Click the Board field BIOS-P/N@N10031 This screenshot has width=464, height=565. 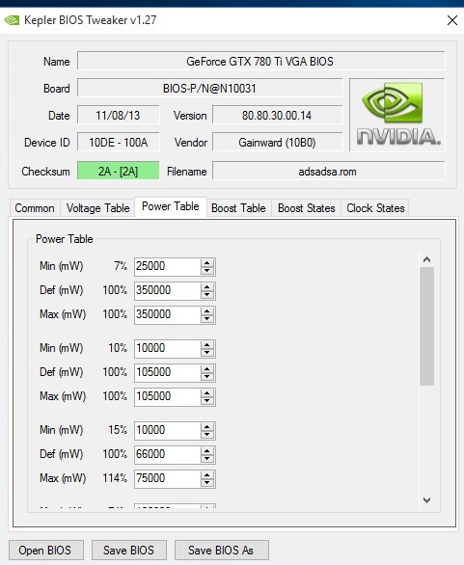point(210,89)
